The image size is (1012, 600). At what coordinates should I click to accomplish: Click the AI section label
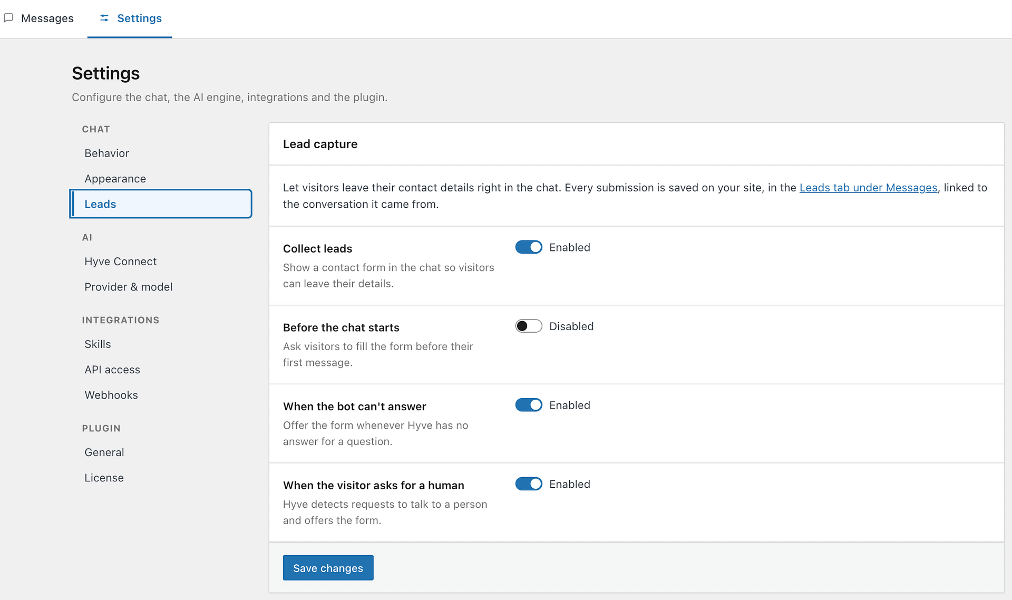tap(87, 237)
